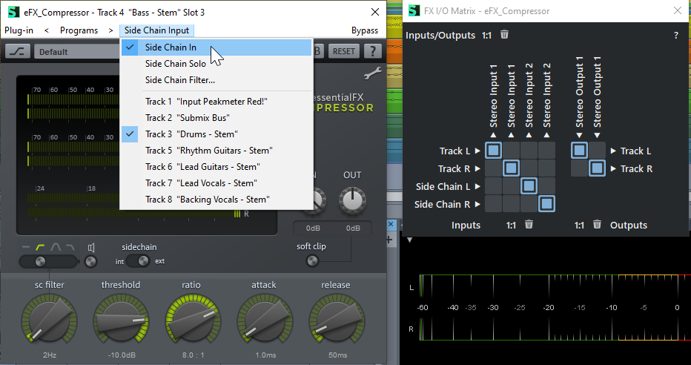Open FX I/O Matrix help question mark
The height and width of the screenshot is (365, 691).
[x=676, y=36]
